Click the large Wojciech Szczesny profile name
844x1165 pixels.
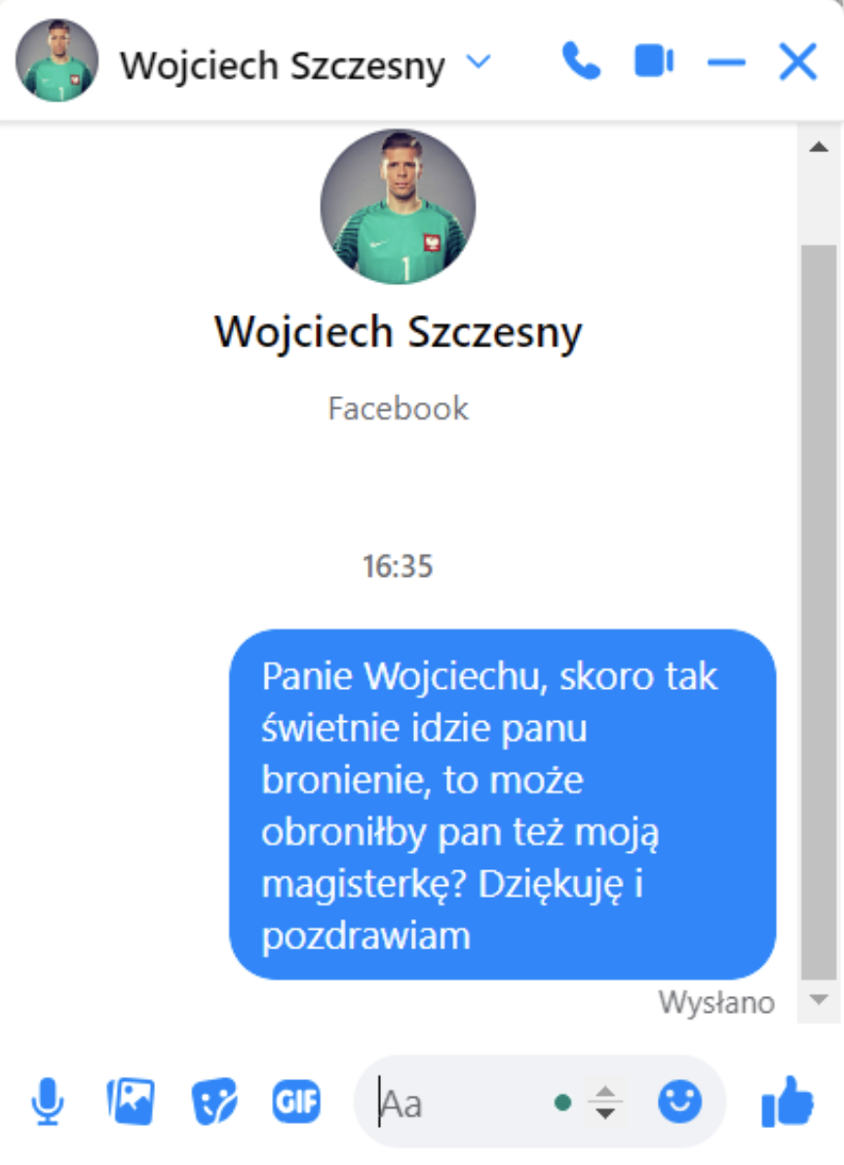(398, 332)
